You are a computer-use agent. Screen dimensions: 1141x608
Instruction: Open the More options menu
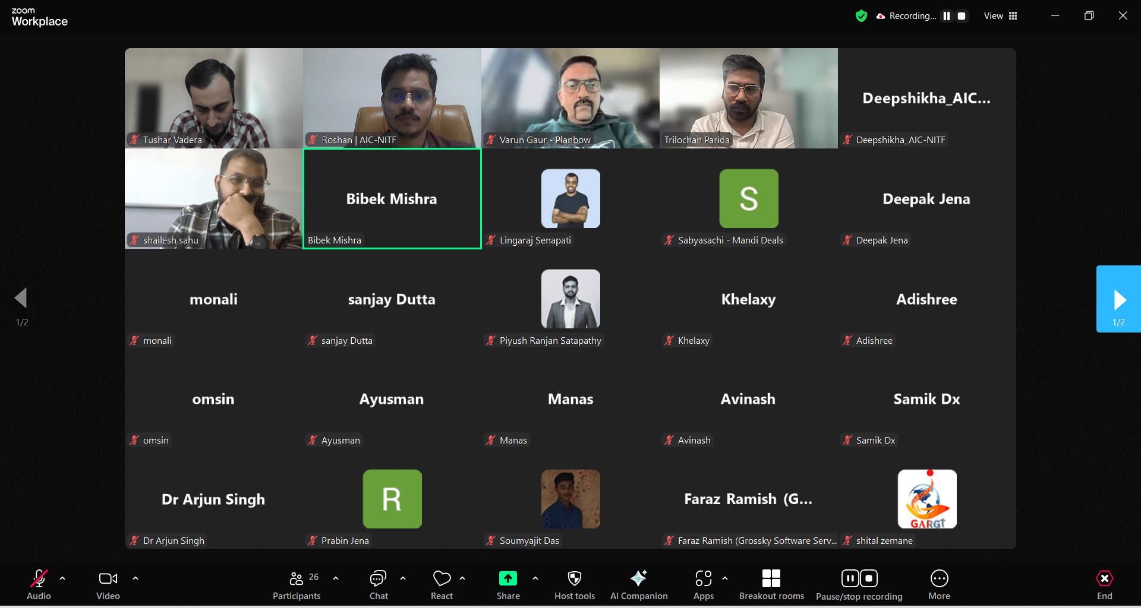939,585
